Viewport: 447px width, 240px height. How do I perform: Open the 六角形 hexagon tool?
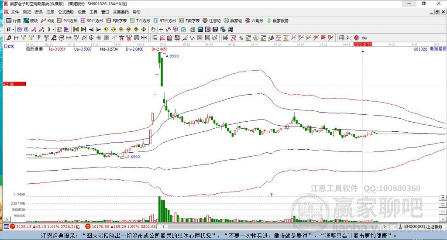[254, 21]
